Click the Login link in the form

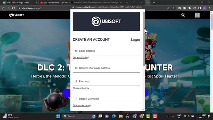coord(135,40)
